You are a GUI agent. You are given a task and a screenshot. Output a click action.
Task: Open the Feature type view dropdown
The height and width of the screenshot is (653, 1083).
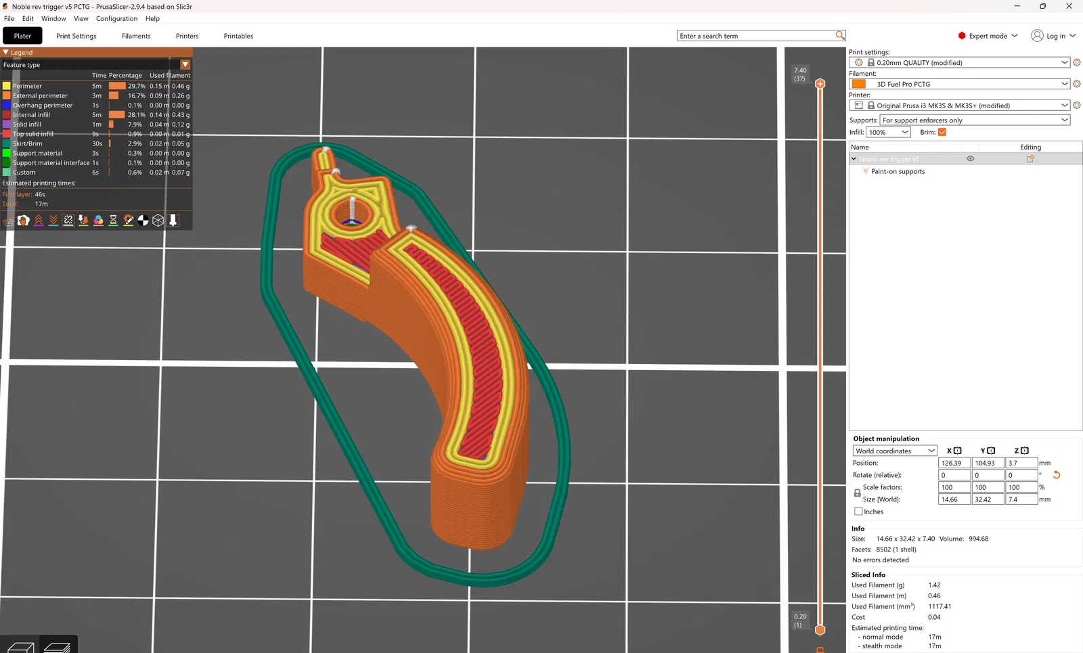185,65
